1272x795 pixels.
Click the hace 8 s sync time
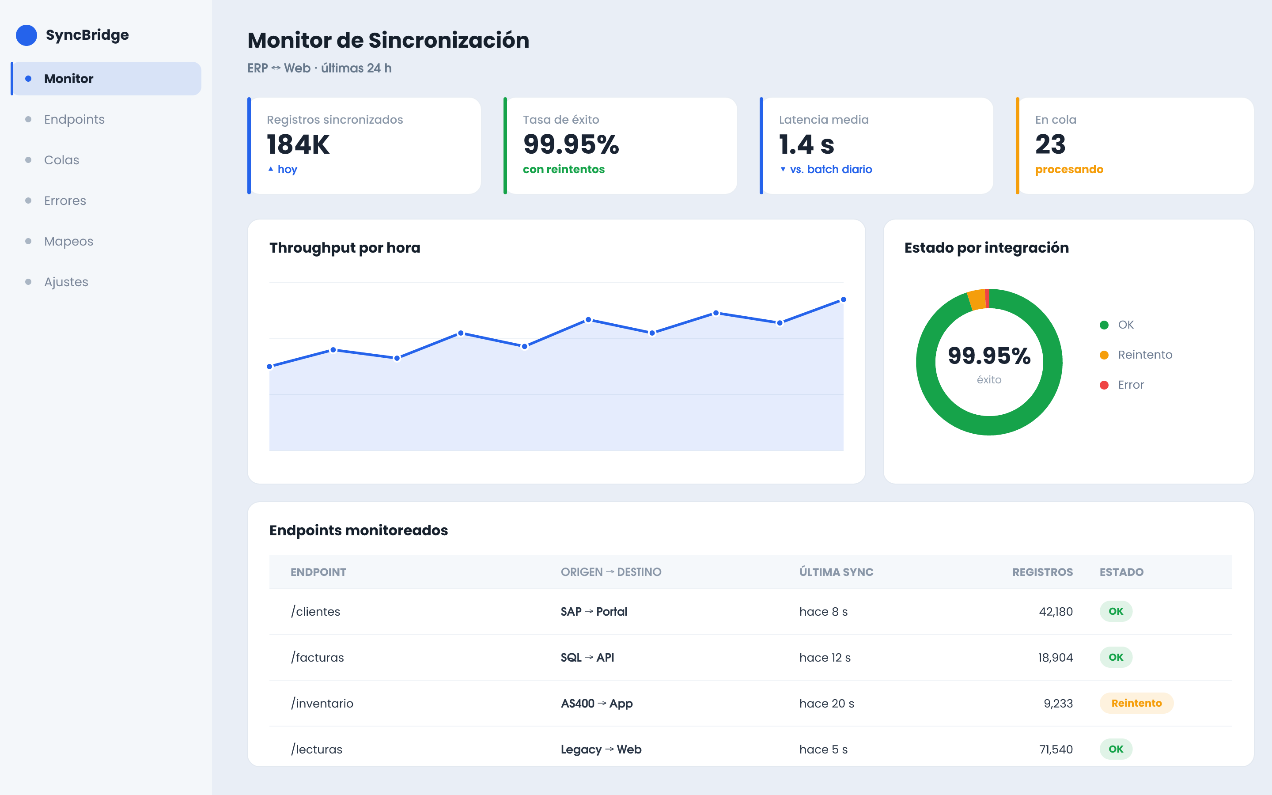[823, 612]
